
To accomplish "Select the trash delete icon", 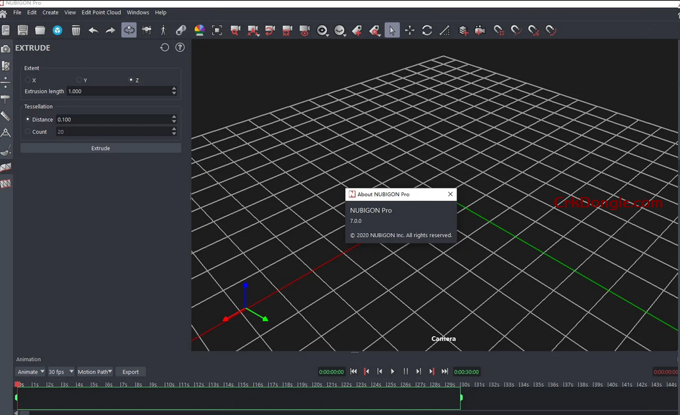I will click(76, 30).
